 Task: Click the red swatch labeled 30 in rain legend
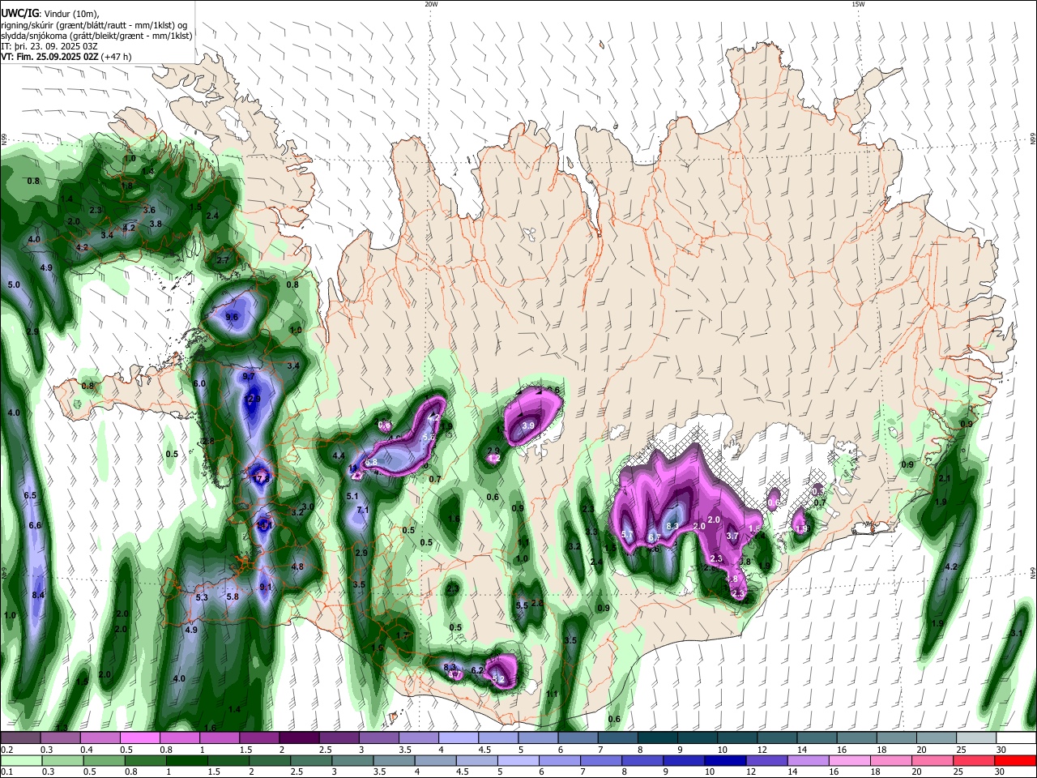tap(1017, 760)
